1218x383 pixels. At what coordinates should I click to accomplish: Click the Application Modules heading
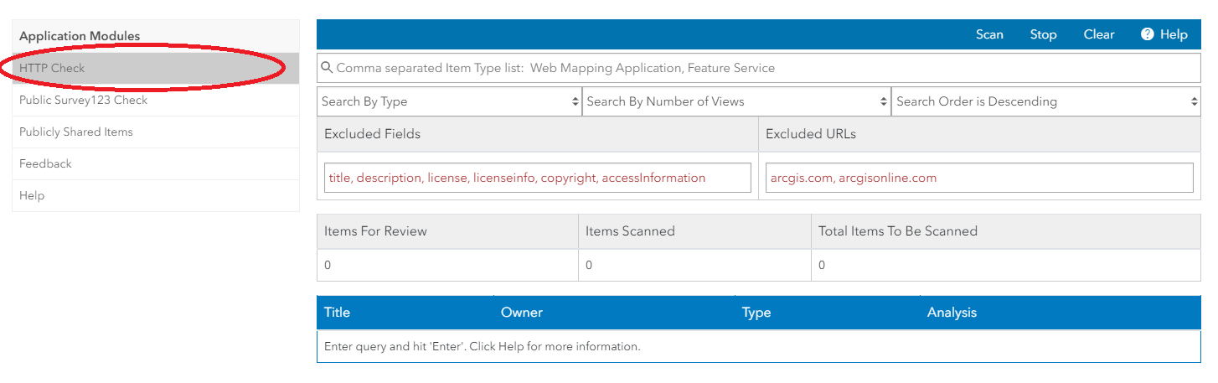80,36
